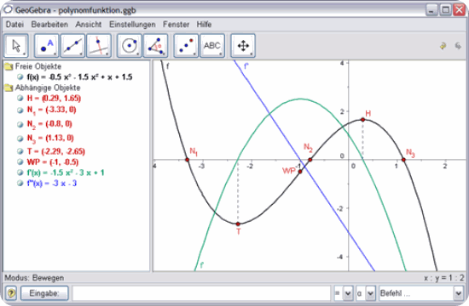The image size is (469, 306).
Task: Click the high point H on graph
Action: [362, 120]
